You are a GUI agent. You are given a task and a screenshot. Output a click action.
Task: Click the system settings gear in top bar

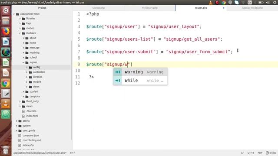[x=275, y=2]
